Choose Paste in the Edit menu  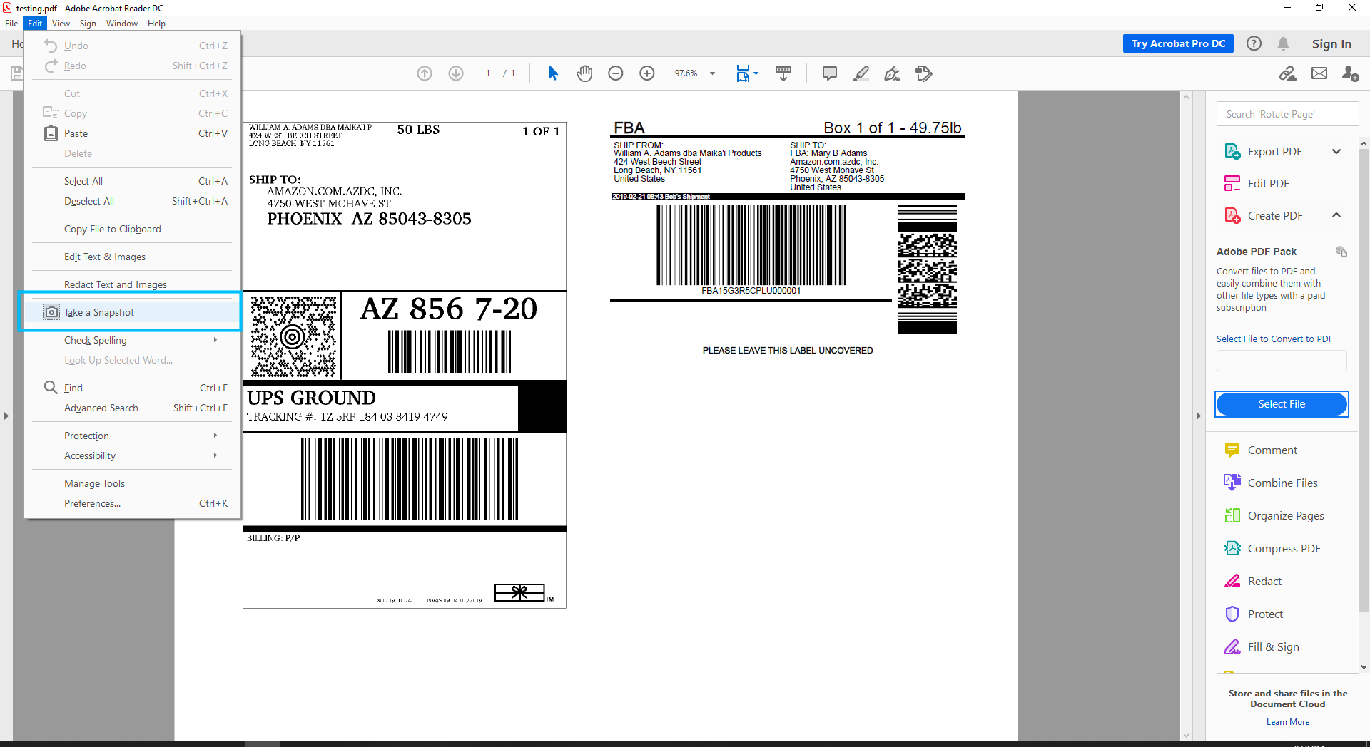[x=132, y=133]
